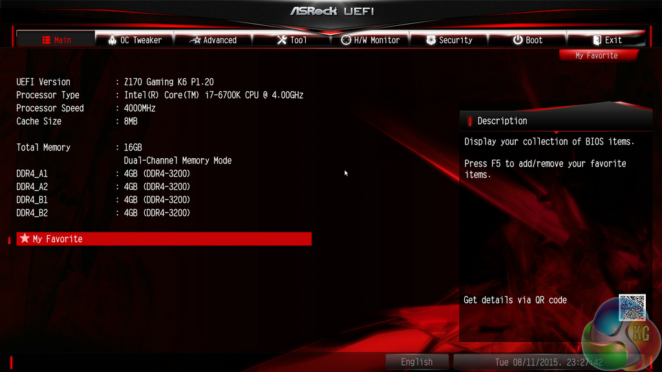Click the Exit door icon

pyautogui.click(x=597, y=40)
